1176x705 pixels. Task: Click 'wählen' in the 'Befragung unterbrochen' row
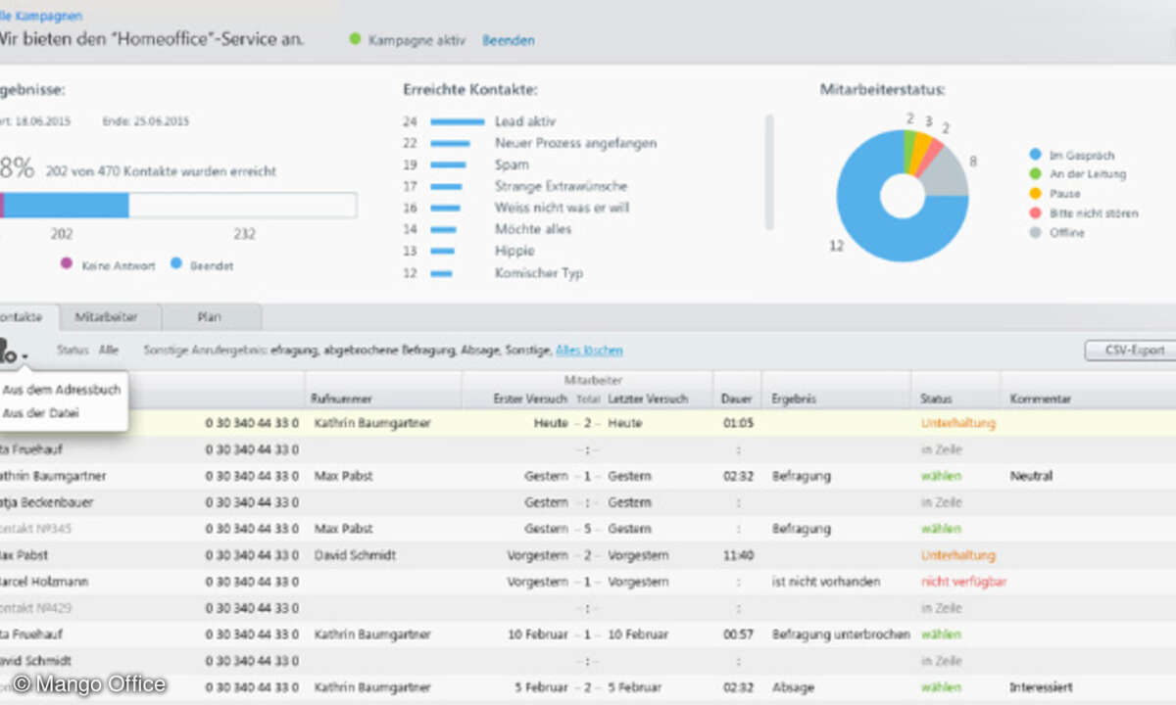coord(941,634)
